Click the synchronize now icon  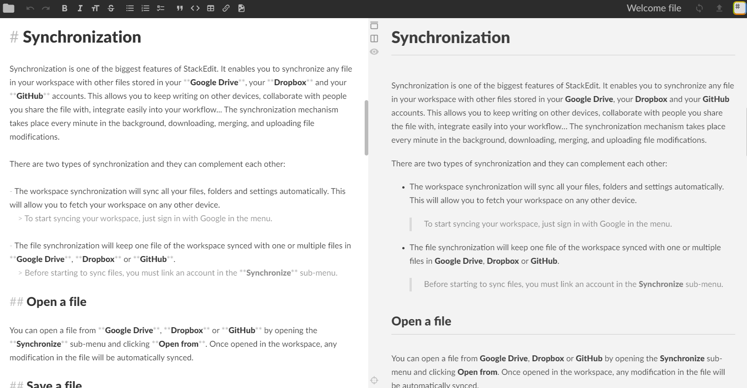click(x=699, y=8)
